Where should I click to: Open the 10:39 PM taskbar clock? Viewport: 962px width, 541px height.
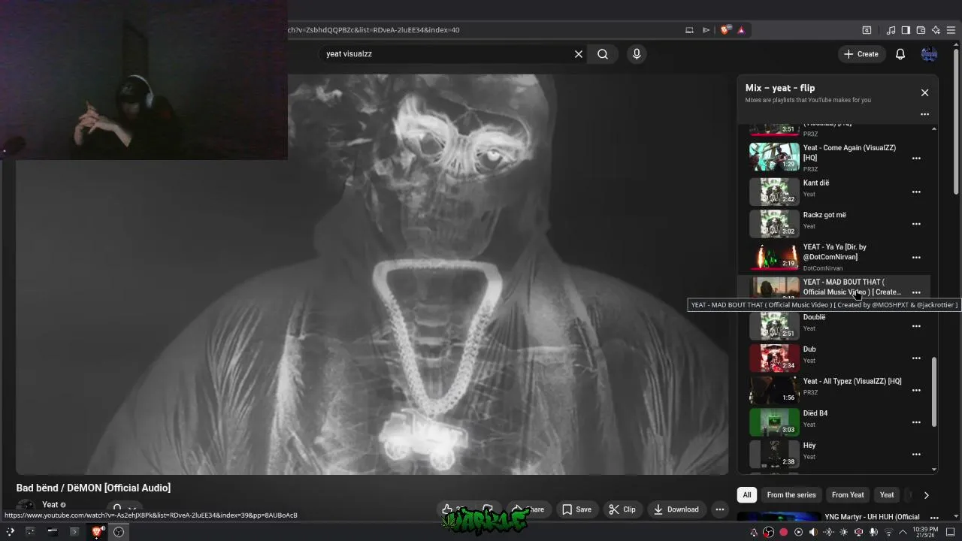pyautogui.click(x=926, y=532)
